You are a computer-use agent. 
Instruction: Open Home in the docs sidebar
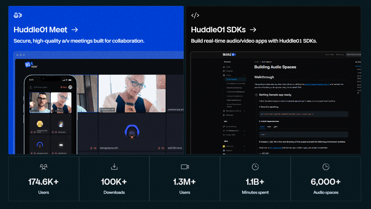pos(227,67)
